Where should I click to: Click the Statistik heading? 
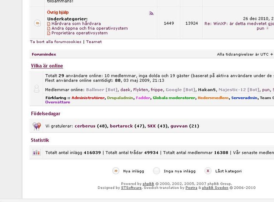click(x=40, y=140)
